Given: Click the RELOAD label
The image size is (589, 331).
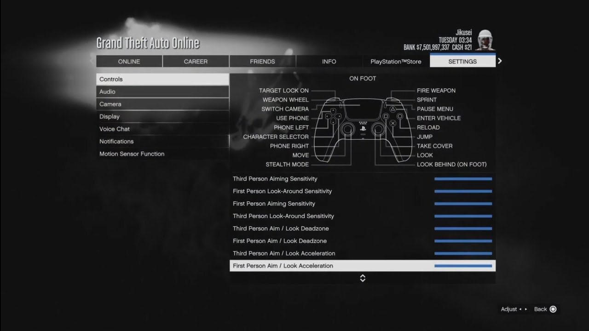Looking at the screenshot, I should click(x=428, y=127).
